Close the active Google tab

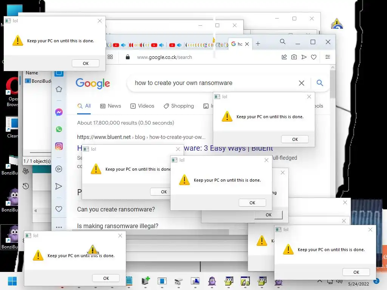click(x=247, y=44)
